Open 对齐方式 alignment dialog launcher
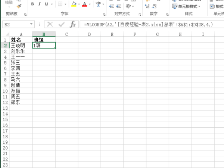The height and width of the screenshot is (168, 224). click(x=140, y=15)
